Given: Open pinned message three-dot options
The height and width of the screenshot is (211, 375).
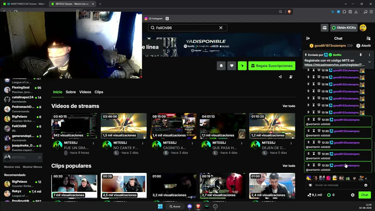Looking at the screenshot, I should coord(369,55).
